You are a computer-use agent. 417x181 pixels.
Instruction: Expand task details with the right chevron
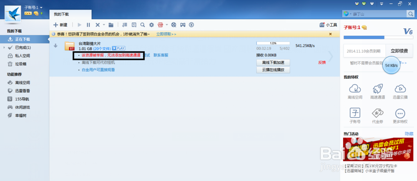331,56
